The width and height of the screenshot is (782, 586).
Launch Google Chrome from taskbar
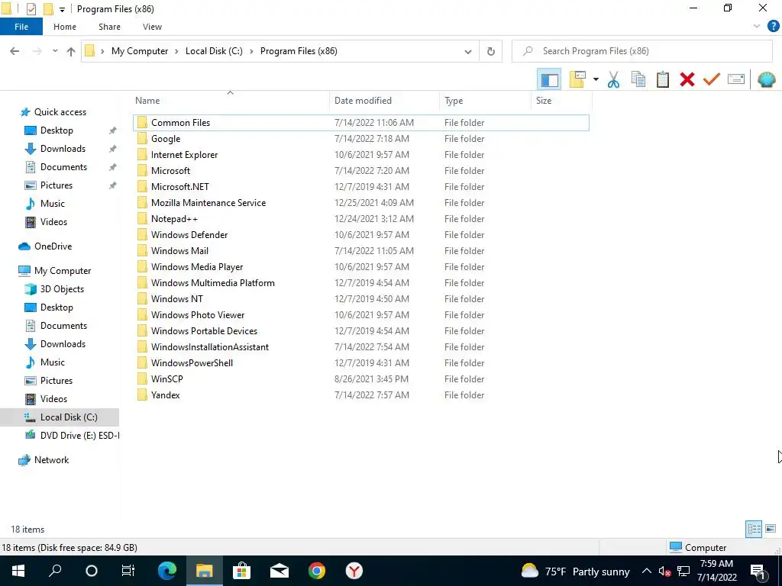[x=317, y=571]
